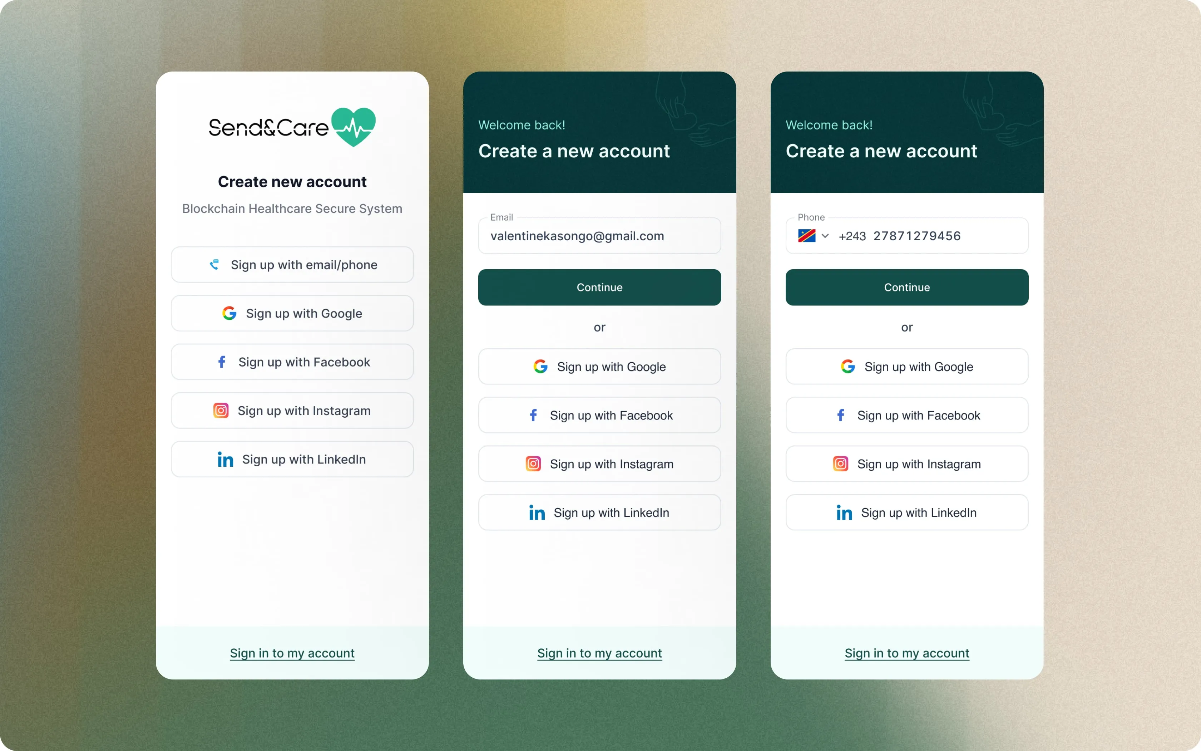The height and width of the screenshot is (751, 1201).
Task: Click the LinkedIn icon in the email card
Action: click(x=537, y=512)
